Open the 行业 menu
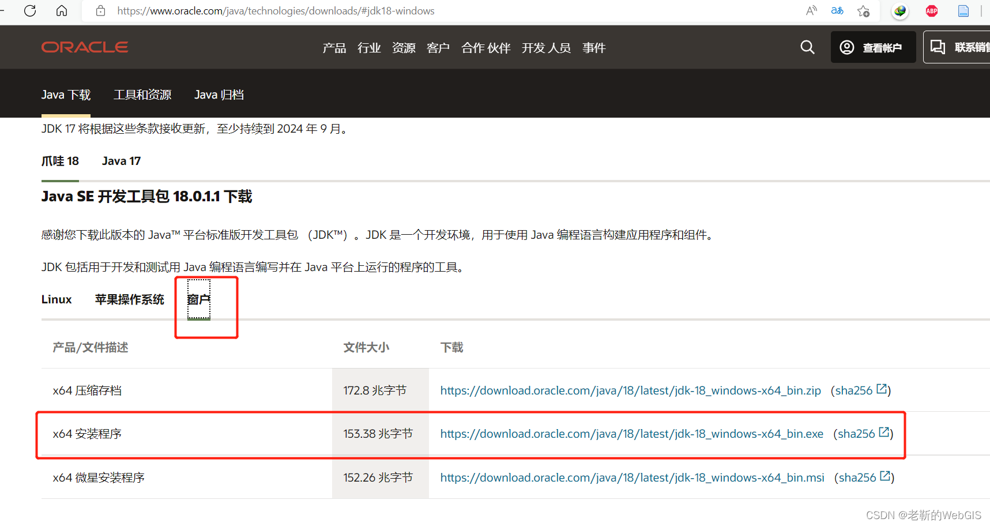Viewport: 990px width, 526px height. pyautogui.click(x=369, y=48)
